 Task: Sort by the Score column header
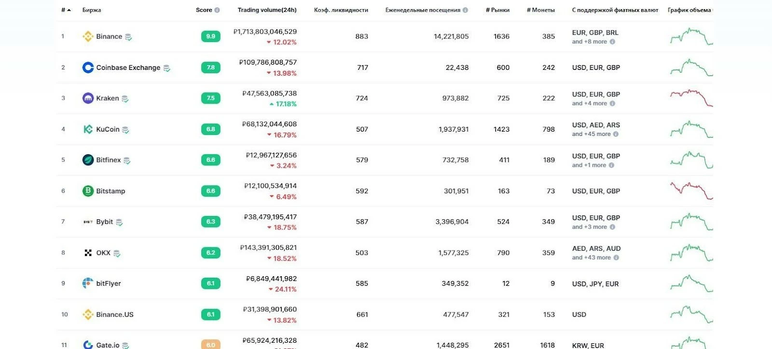pyautogui.click(x=204, y=10)
